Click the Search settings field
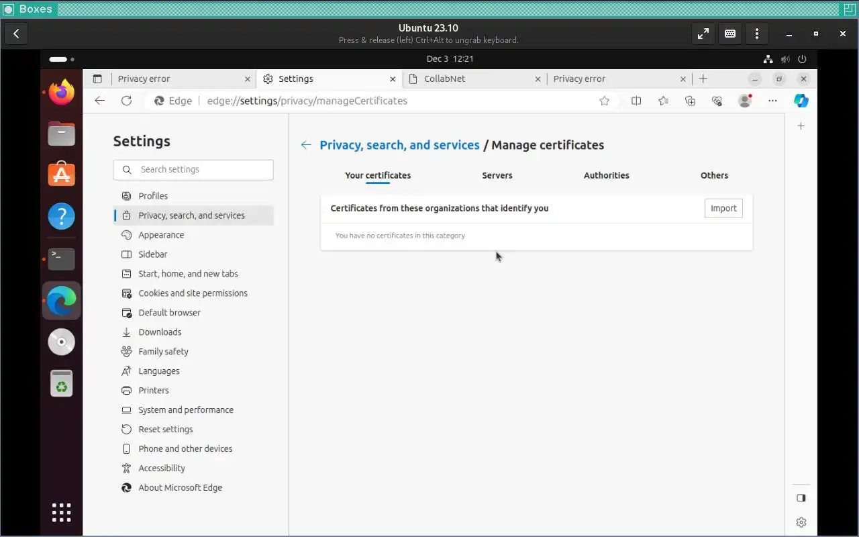This screenshot has width=859, height=537. 193,170
